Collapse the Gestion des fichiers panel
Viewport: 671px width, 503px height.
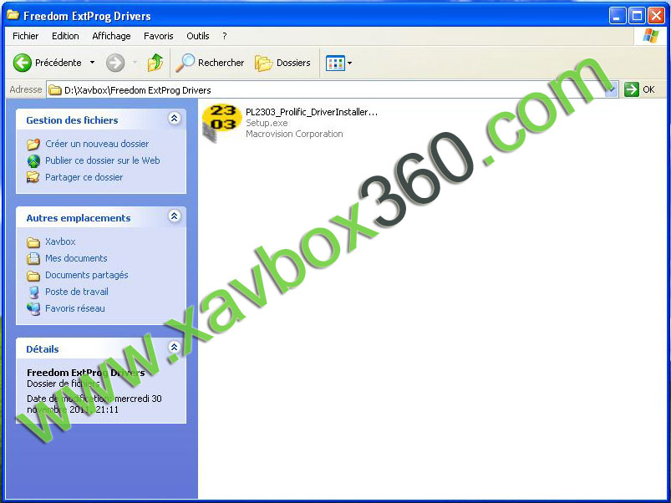[x=174, y=119]
